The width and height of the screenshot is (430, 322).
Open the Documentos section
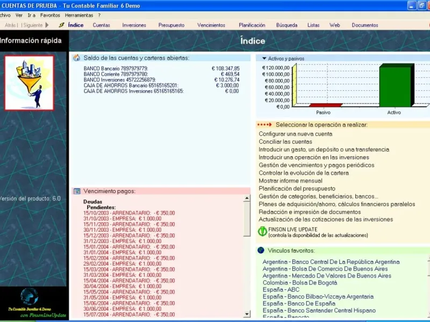pyautogui.click(x=365, y=25)
